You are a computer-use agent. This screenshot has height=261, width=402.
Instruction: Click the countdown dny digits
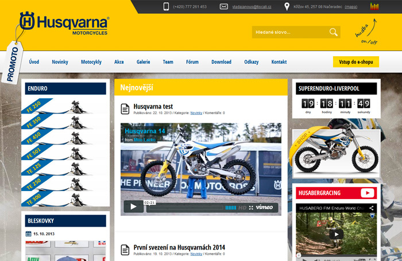pos(308,103)
